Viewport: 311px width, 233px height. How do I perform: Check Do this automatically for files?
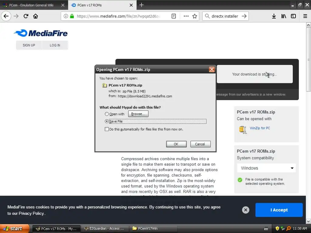pos(107,129)
